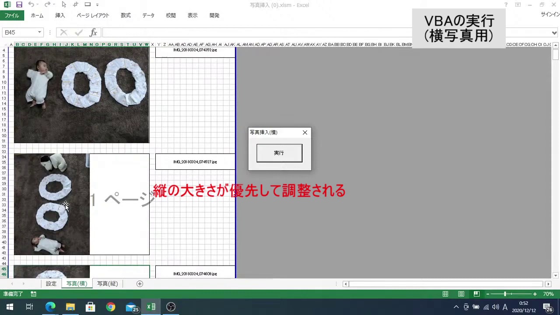The width and height of the screenshot is (560, 315).
Task: Click vertical scrollbar down arrow
Action: [556, 275]
